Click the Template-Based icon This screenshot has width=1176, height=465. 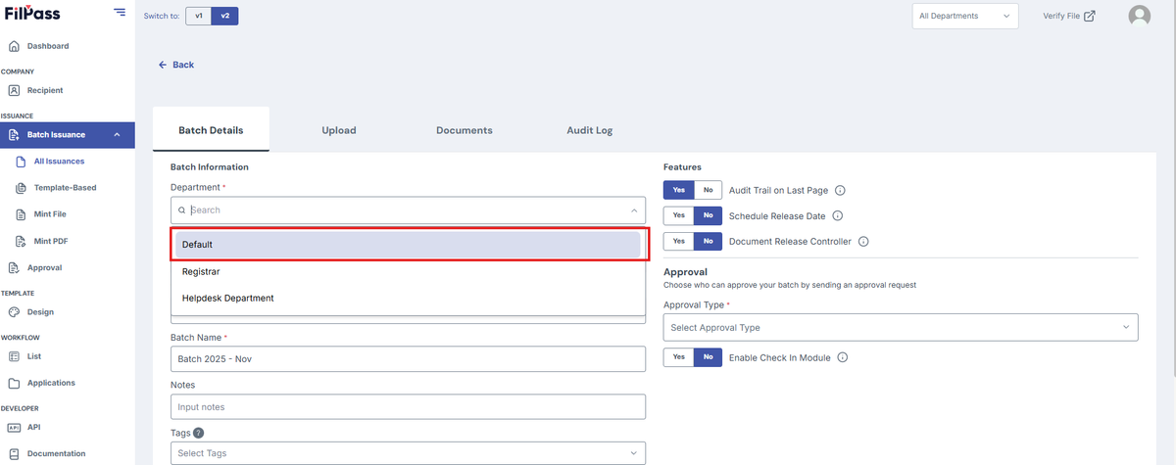[x=23, y=188]
